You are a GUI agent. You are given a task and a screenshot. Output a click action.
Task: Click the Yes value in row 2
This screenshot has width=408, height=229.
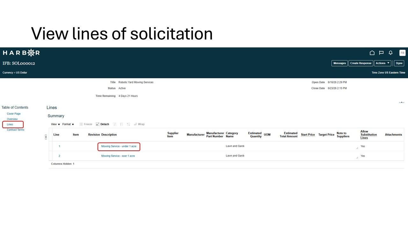[x=363, y=156]
